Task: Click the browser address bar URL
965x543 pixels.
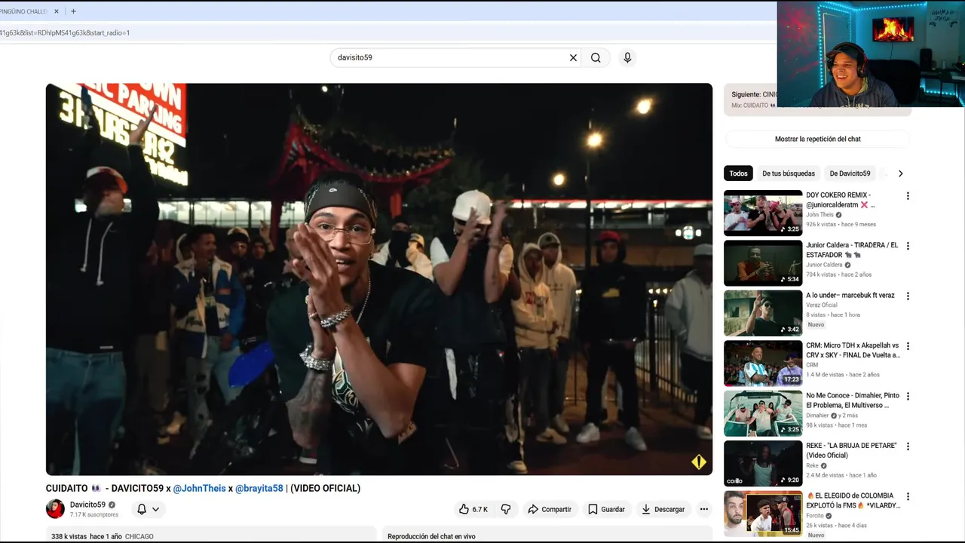Action: pyautogui.click(x=65, y=33)
